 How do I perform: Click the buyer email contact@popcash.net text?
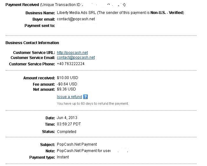tap(76, 19)
